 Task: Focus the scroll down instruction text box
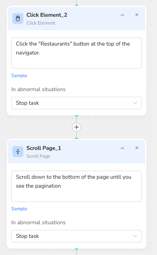(77, 186)
